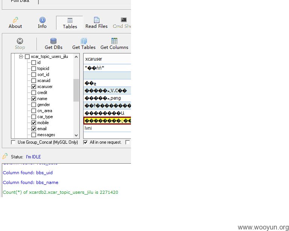Check the xcar_topic_users_jilu table checkbox
This screenshot has height=231, width=289.
click(27, 56)
